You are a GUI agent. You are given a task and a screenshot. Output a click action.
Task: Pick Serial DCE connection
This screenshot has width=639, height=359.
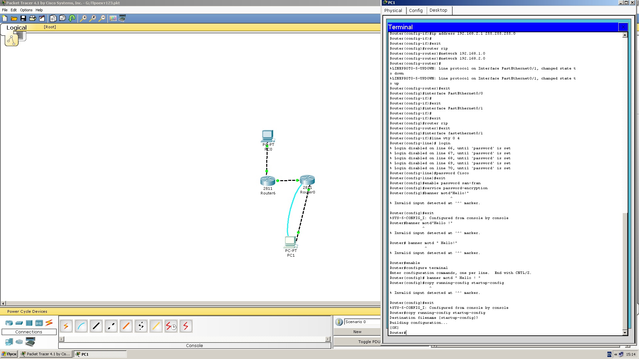(171, 326)
